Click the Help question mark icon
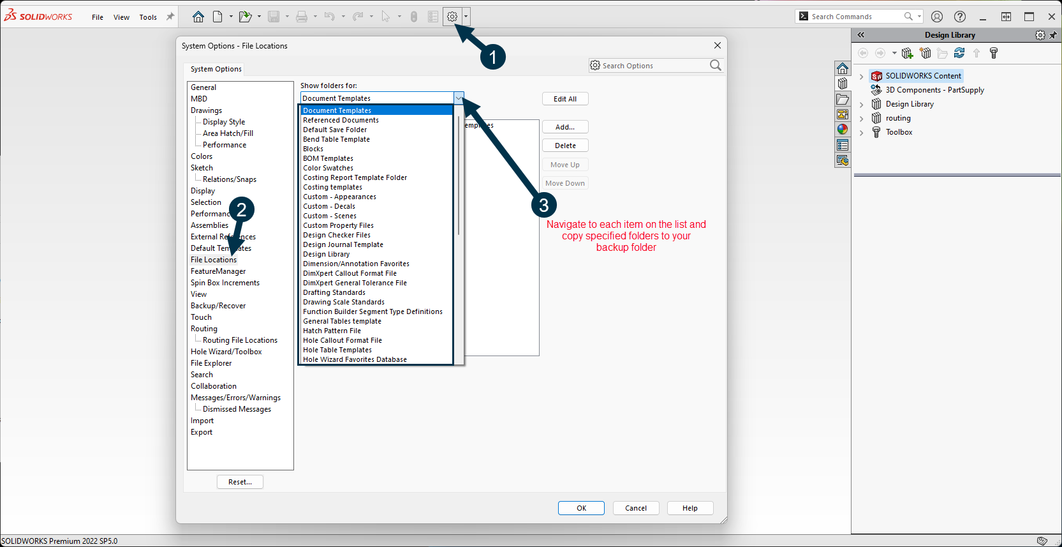1062x547 pixels. point(960,17)
